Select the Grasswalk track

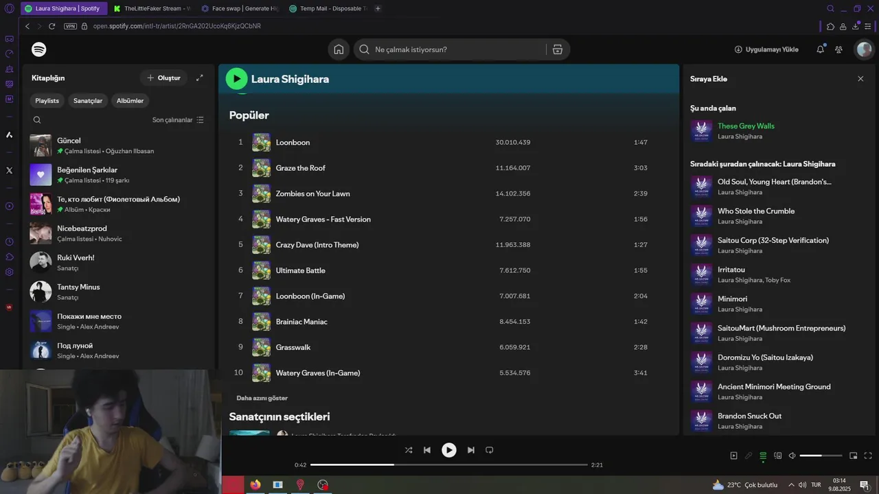[x=448, y=347]
